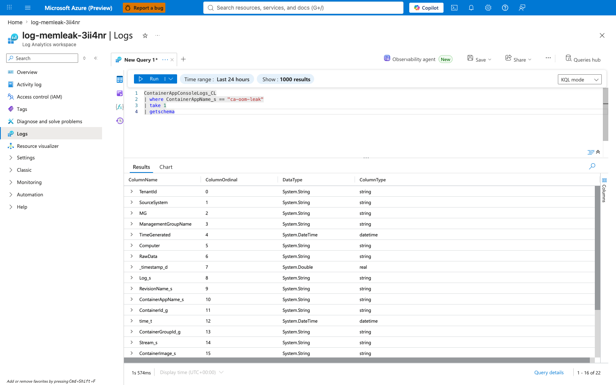Open Cloud Shell from the top bar
The height and width of the screenshot is (385, 616).
pos(454,8)
